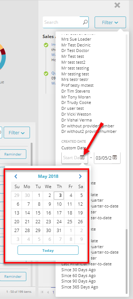Go to previous month arrow
Image resolution: width=133 pixels, height=299 pixels.
click(x=16, y=176)
